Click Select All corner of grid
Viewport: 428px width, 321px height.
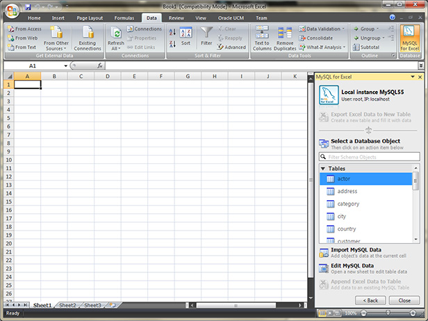pyautogui.click(x=9, y=76)
